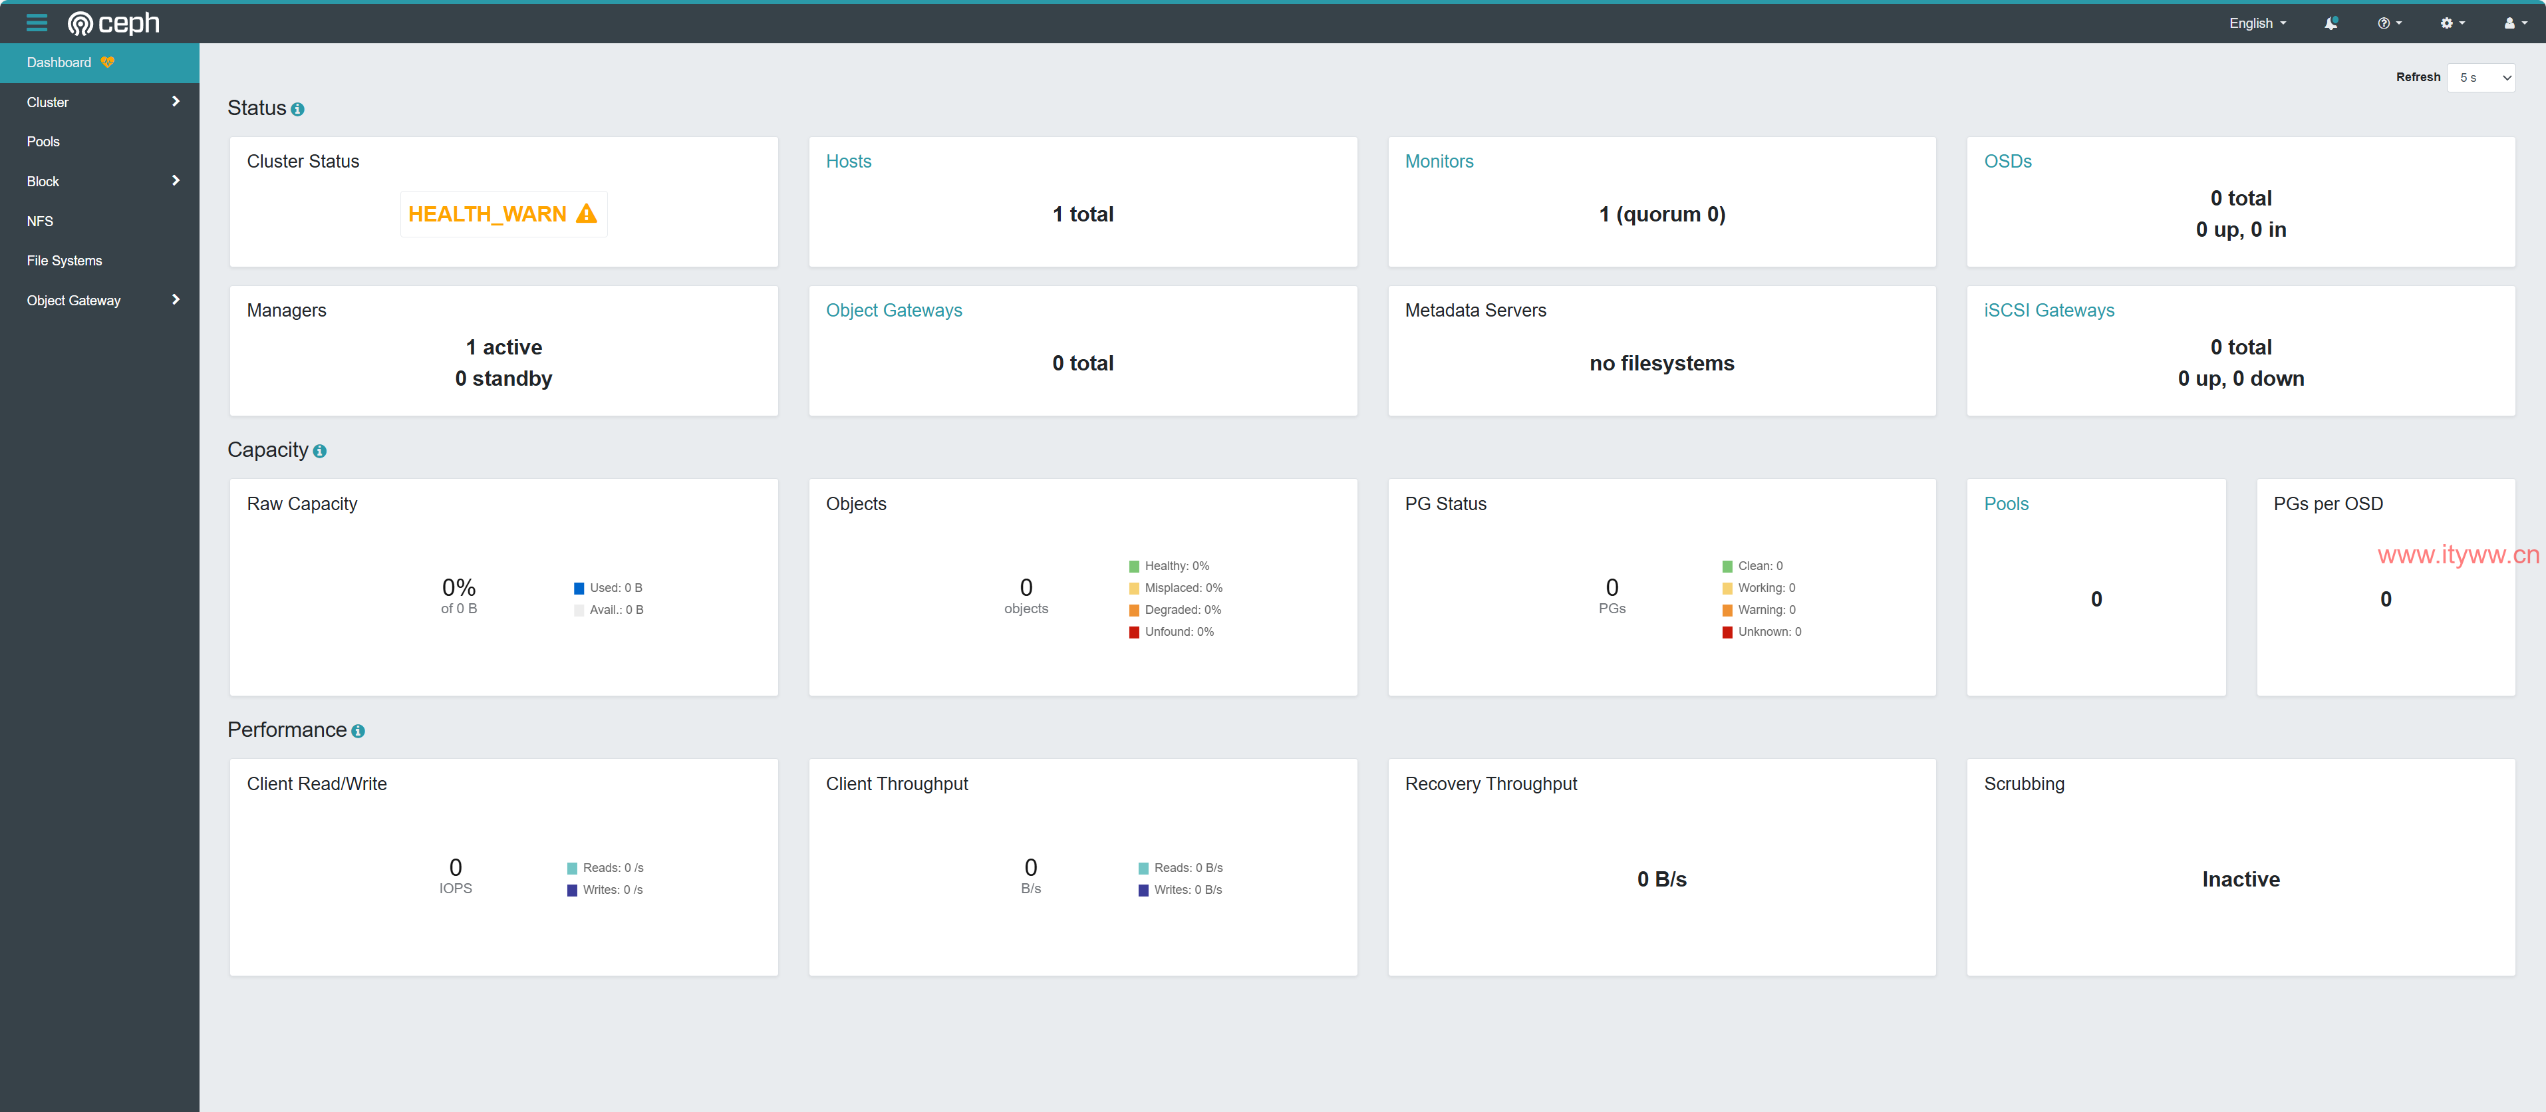
Task: Click the '0 standby' managers text
Action: click(x=503, y=378)
